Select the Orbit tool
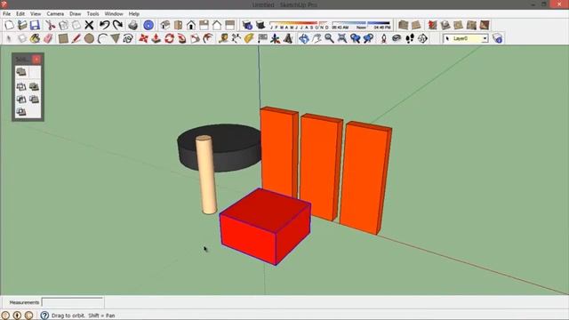 (x=304, y=38)
